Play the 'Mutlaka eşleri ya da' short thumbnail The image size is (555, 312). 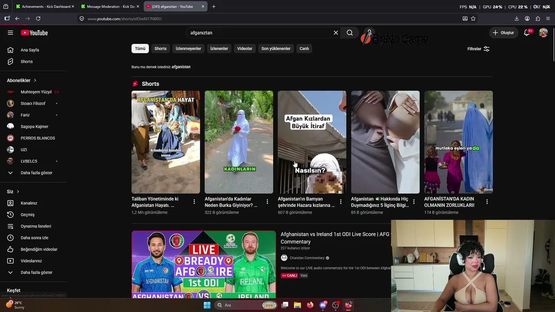pos(458,142)
